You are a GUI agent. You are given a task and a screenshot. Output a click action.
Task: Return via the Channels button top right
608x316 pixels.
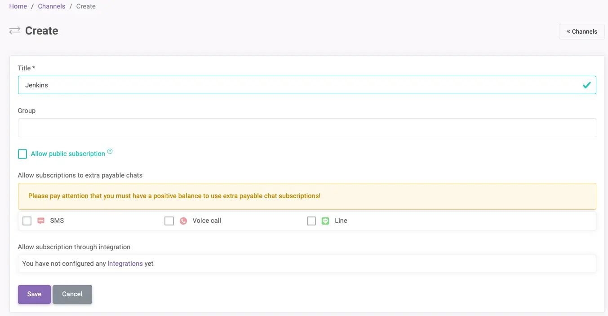[x=581, y=31]
